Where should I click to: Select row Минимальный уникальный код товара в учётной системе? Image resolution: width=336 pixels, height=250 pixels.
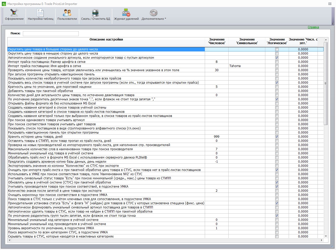(106, 153)
